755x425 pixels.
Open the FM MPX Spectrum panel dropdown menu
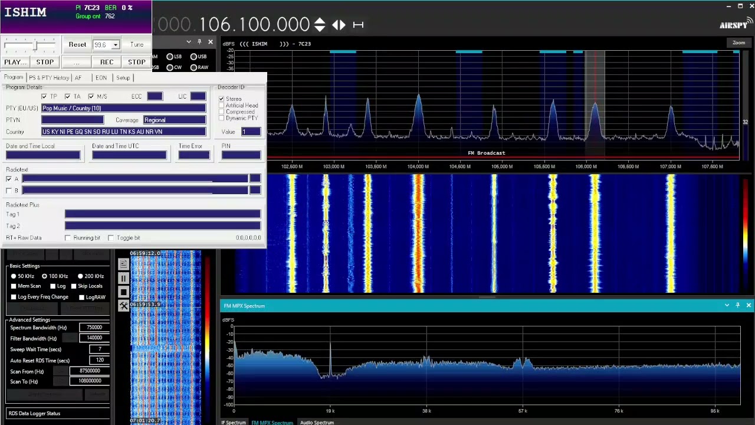click(727, 305)
